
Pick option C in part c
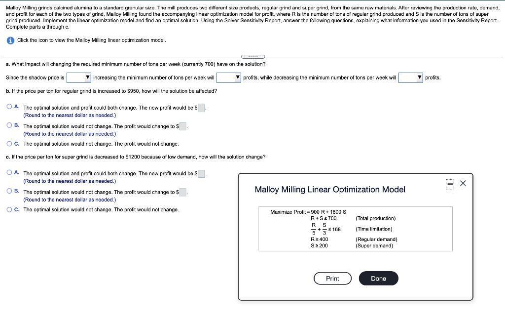tap(9, 209)
